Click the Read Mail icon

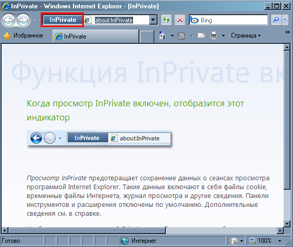201,35
